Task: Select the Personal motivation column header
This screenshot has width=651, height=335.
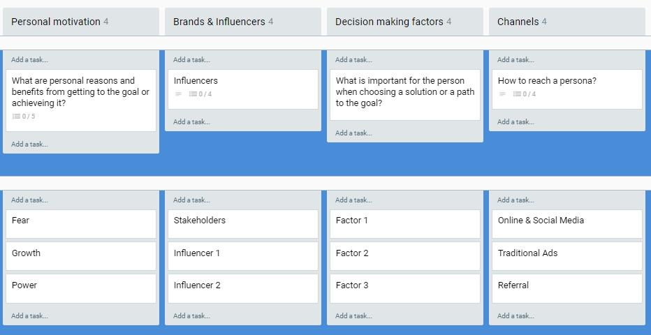Action: (56, 22)
